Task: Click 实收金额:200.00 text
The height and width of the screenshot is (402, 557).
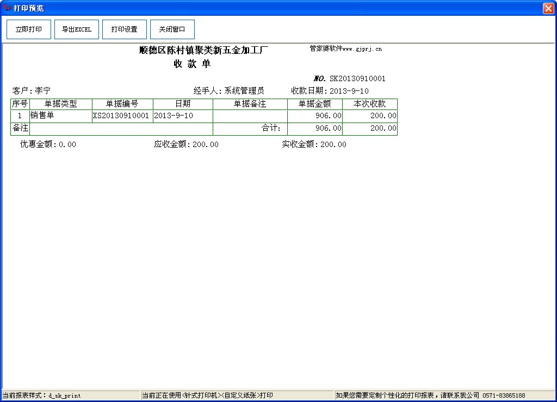Action: click(x=314, y=144)
